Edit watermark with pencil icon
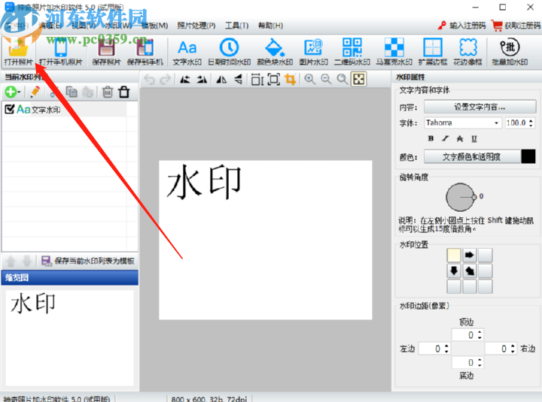Image resolution: width=542 pixels, height=402 pixels. (x=35, y=92)
